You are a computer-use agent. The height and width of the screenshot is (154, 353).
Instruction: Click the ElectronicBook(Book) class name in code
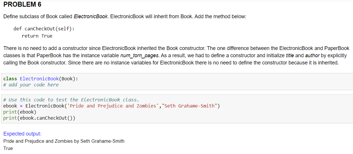click(48, 79)
